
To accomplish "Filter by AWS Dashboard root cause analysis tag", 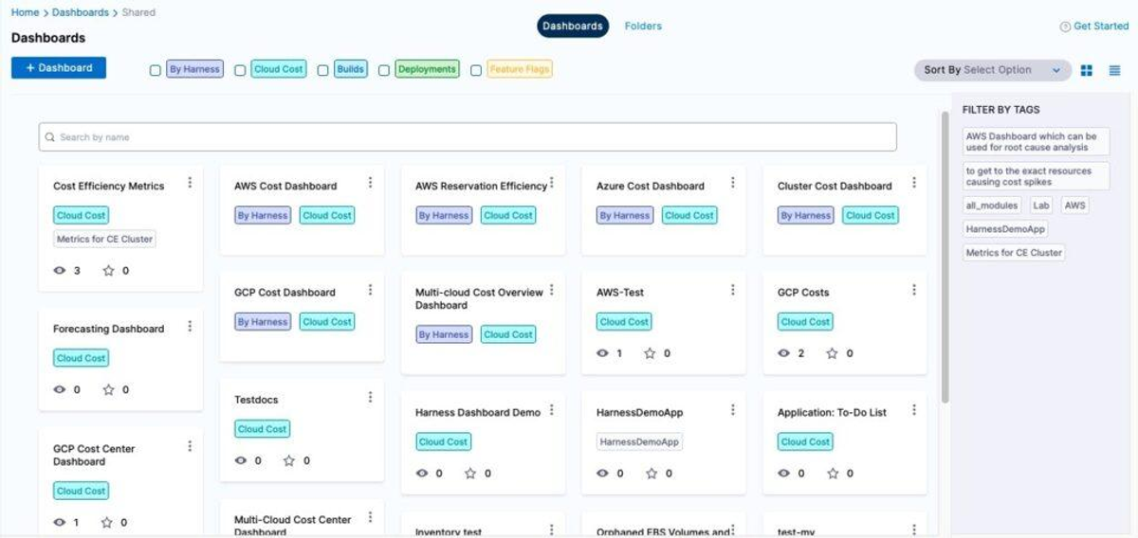I will pyautogui.click(x=1036, y=142).
